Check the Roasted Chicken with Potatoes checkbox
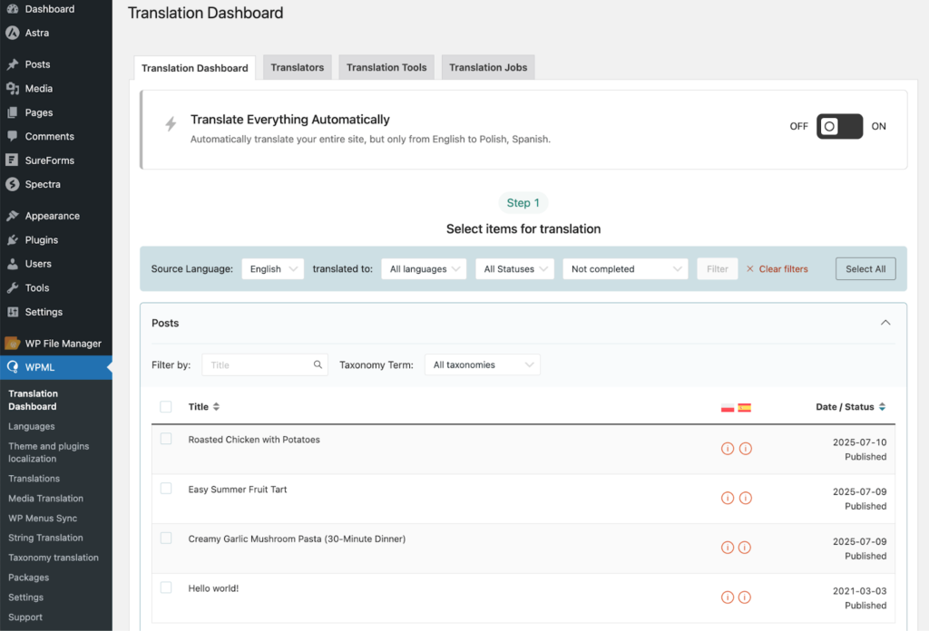Screen dimensions: 929x631 coord(166,439)
